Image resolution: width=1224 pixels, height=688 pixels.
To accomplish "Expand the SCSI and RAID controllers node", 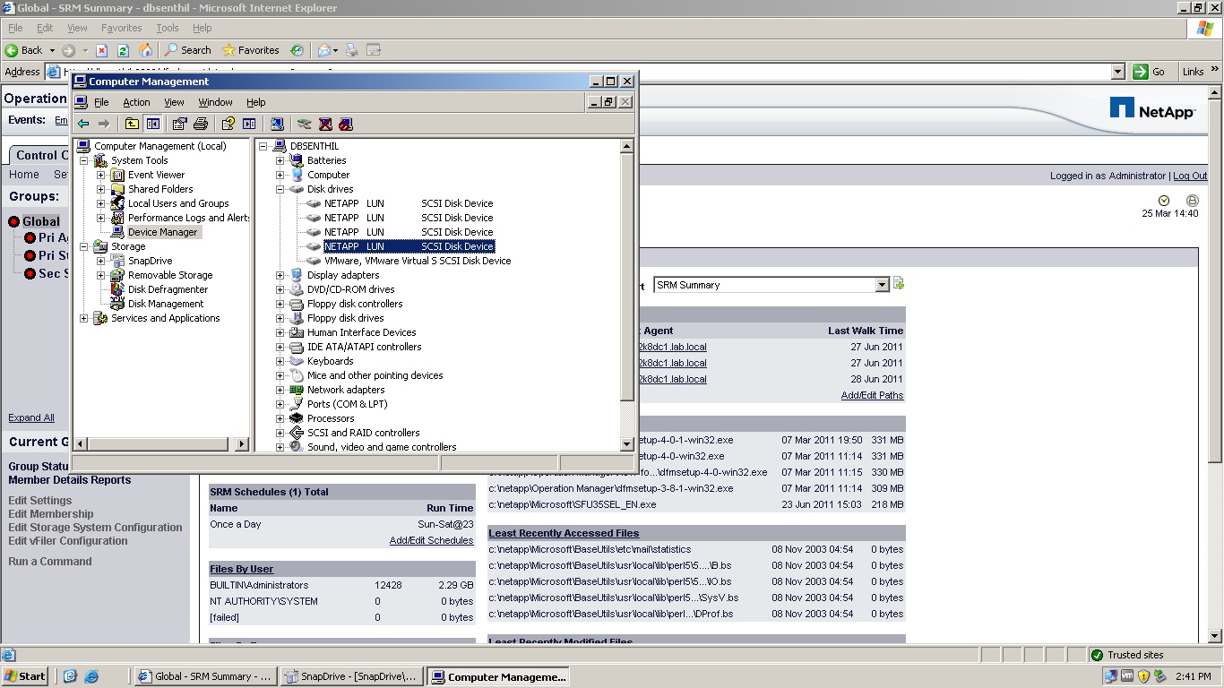I will coord(280,433).
